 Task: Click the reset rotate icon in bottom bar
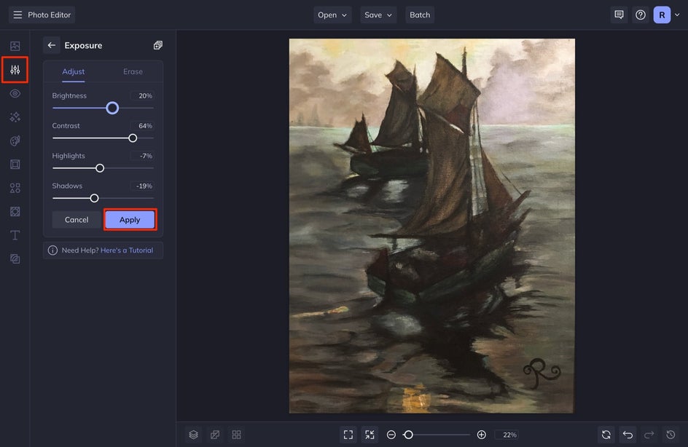coord(606,435)
